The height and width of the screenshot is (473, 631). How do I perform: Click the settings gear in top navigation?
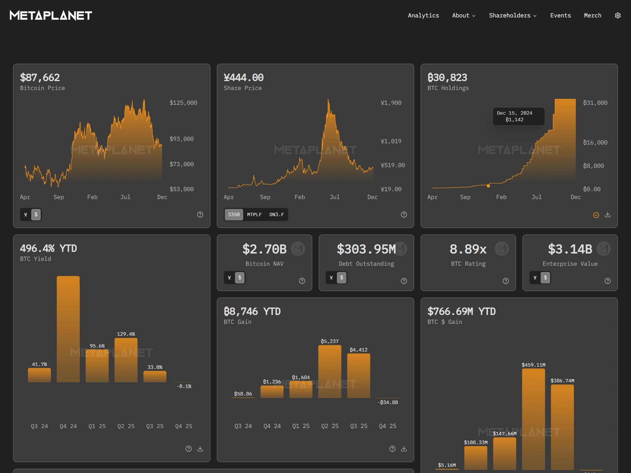tap(618, 15)
